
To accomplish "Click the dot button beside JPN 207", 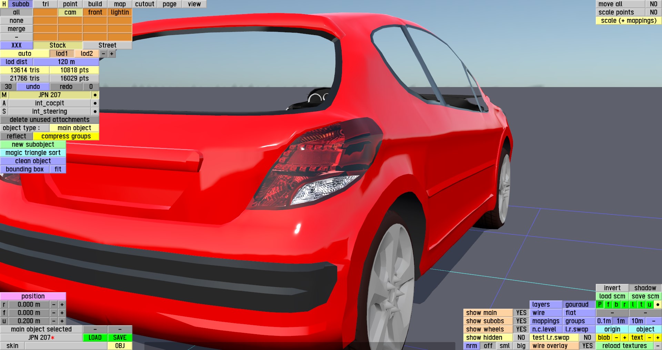I will 95,95.
